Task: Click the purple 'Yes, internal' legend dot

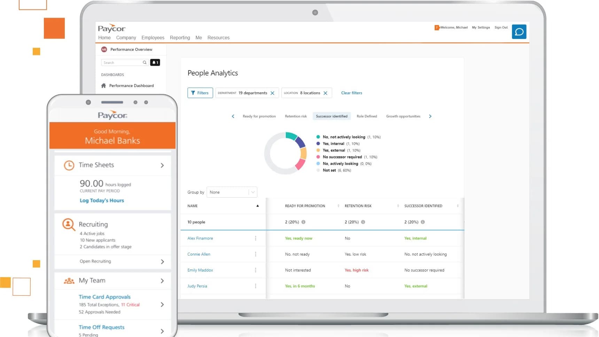Action: pyautogui.click(x=318, y=143)
